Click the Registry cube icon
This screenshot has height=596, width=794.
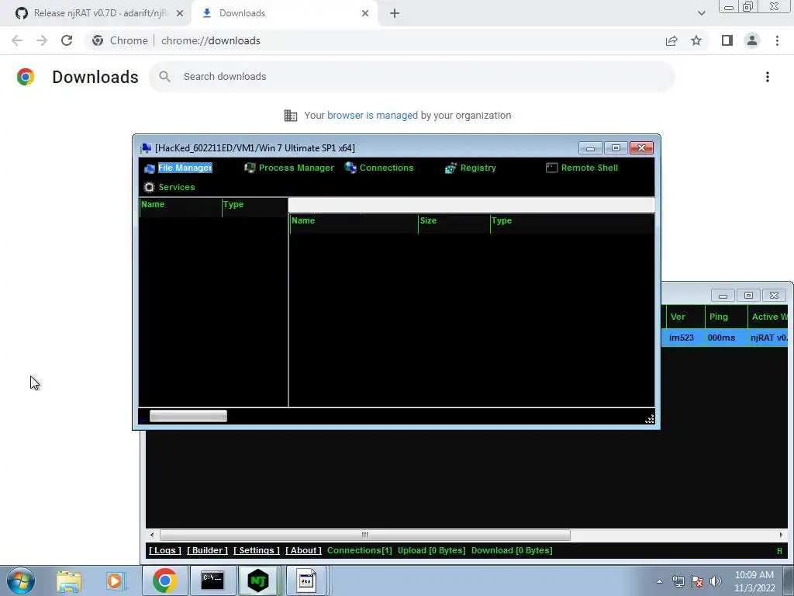click(x=451, y=168)
